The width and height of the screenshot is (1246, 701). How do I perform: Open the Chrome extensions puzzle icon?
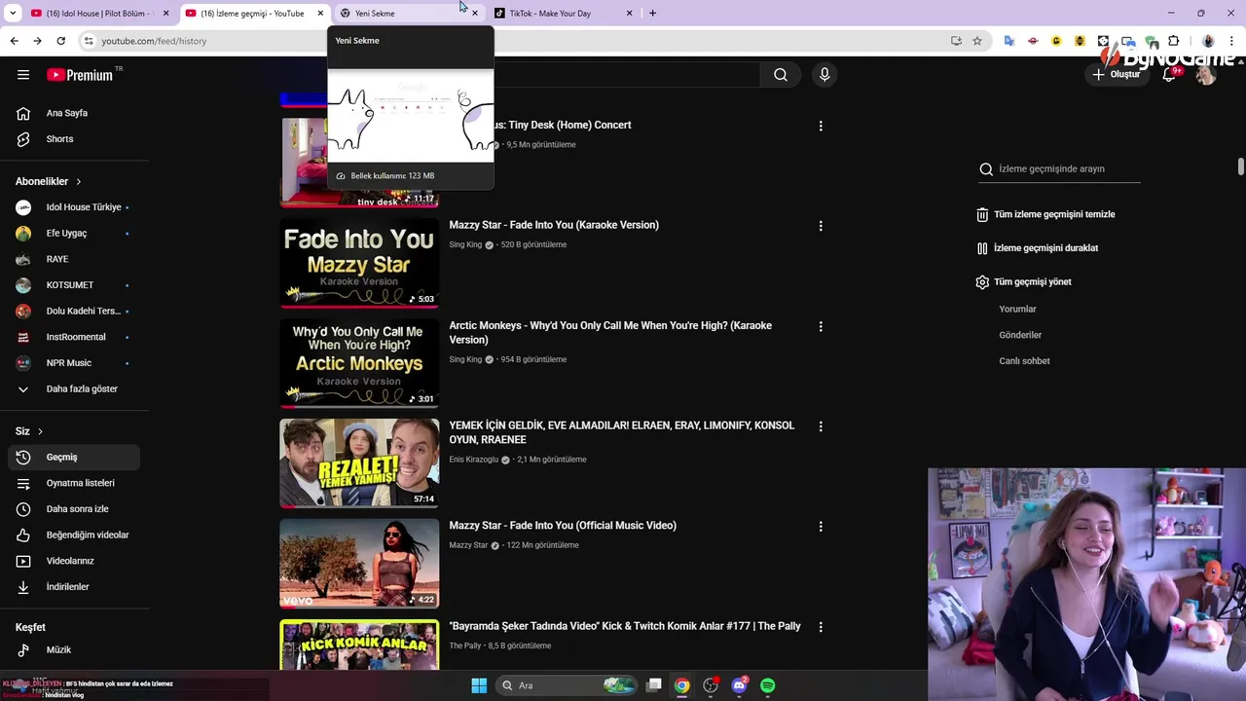pyautogui.click(x=1174, y=41)
